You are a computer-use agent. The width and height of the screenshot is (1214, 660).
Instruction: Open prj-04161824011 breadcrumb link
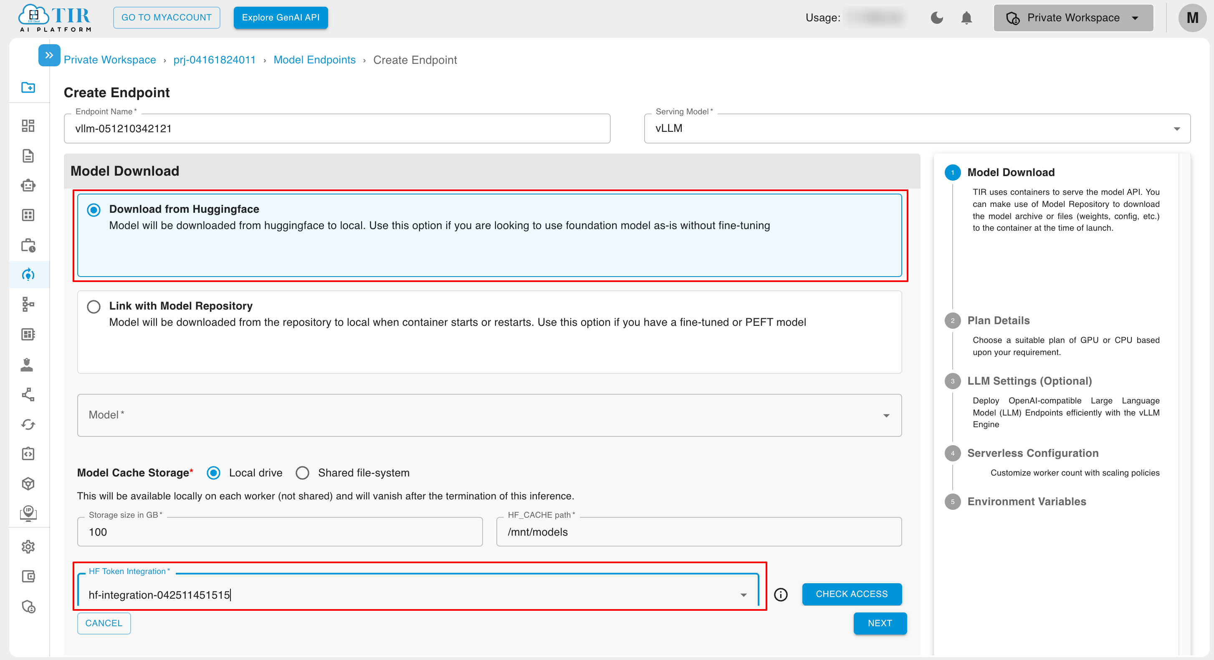coord(215,60)
